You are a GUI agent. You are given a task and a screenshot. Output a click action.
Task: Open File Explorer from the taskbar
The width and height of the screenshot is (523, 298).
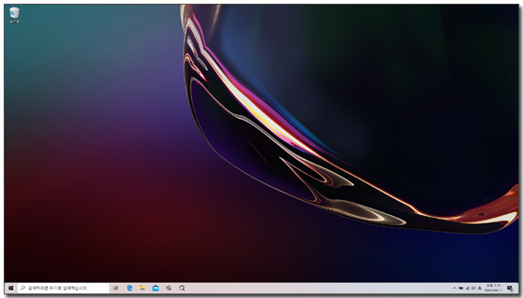point(143,288)
